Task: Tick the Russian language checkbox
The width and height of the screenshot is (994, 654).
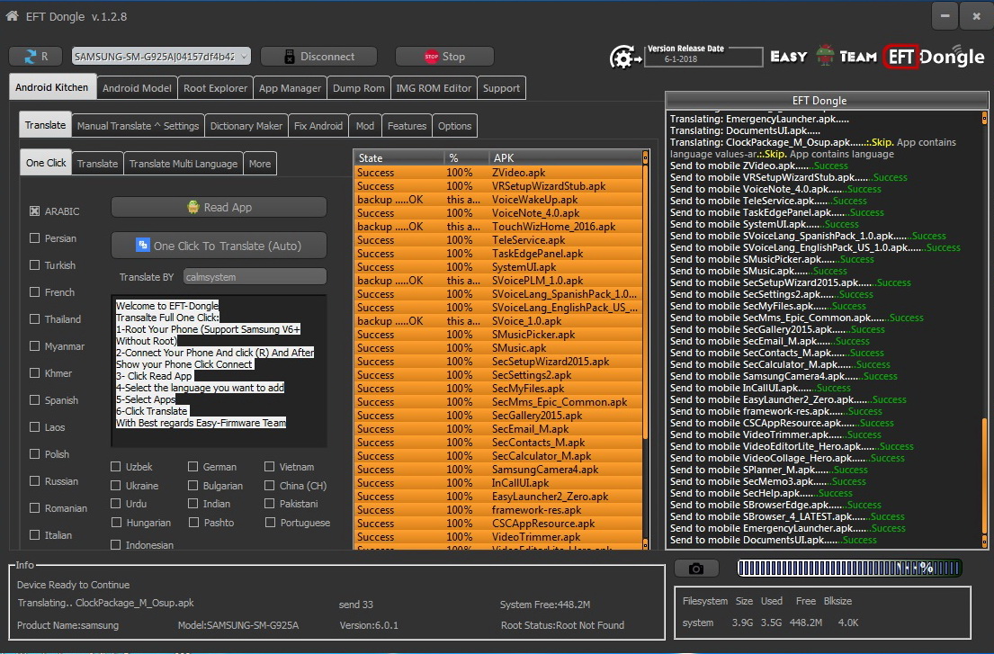Action: coord(35,480)
